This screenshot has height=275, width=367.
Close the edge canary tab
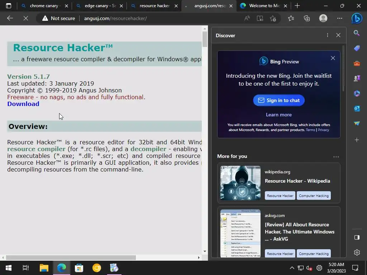[x=121, y=6]
